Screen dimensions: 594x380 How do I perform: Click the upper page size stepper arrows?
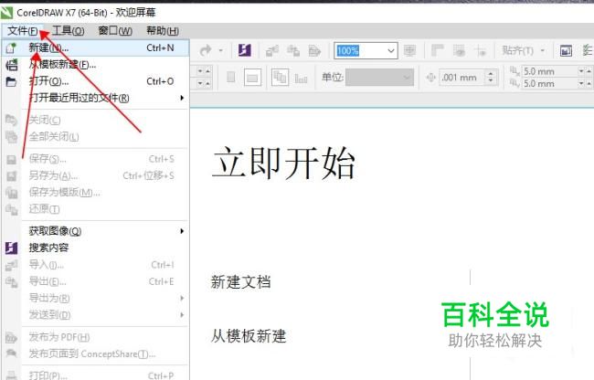[204, 70]
